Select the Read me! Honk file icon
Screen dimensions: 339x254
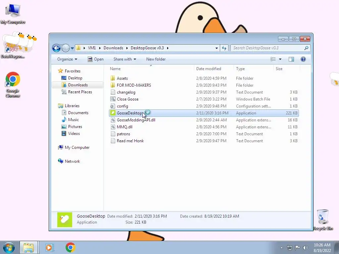coord(113,141)
